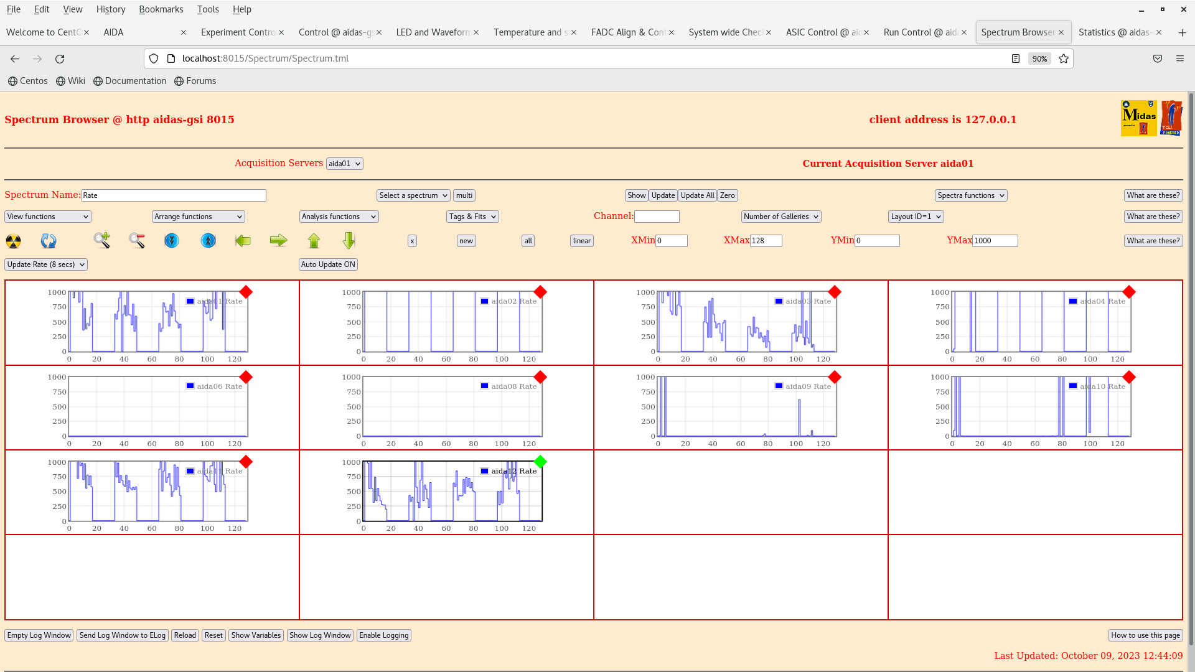Click the green up arrow icon
This screenshot has width=1195, height=672.
point(314,240)
